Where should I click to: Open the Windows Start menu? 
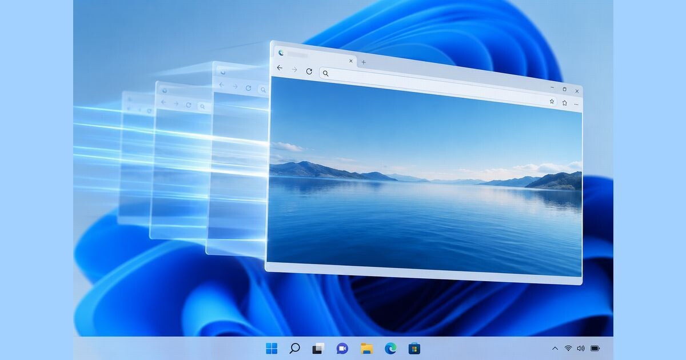point(272,348)
